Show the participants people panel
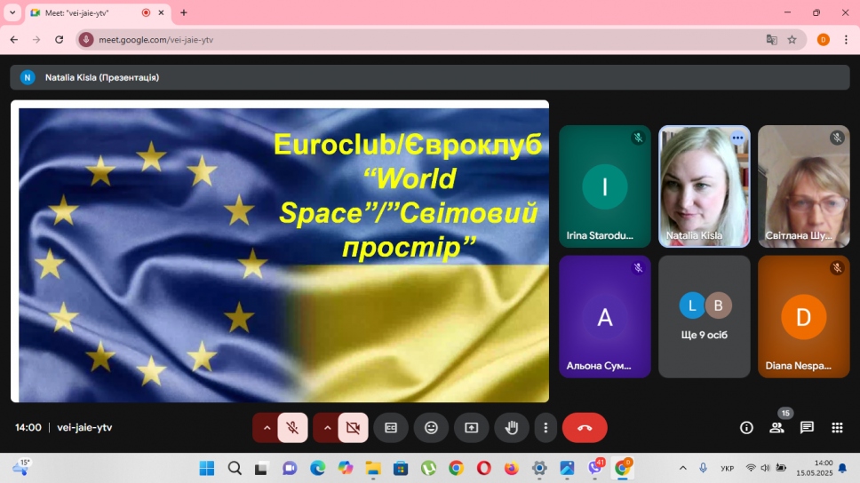The height and width of the screenshot is (483, 860). [776, 428]
